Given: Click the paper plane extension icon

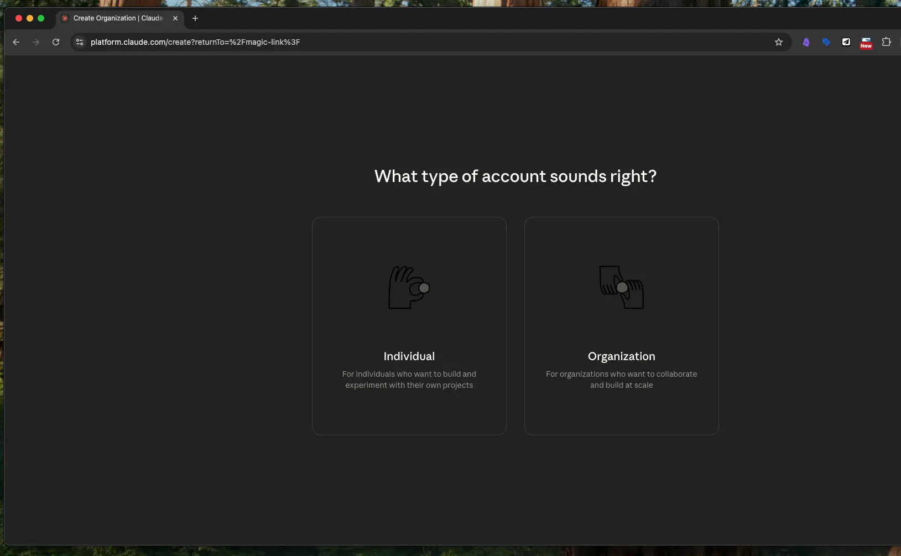Looking at the screenshot, I should pos(846,42).
